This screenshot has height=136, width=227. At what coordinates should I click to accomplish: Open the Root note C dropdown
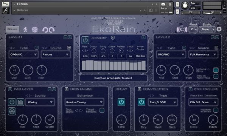coord(193,29)
